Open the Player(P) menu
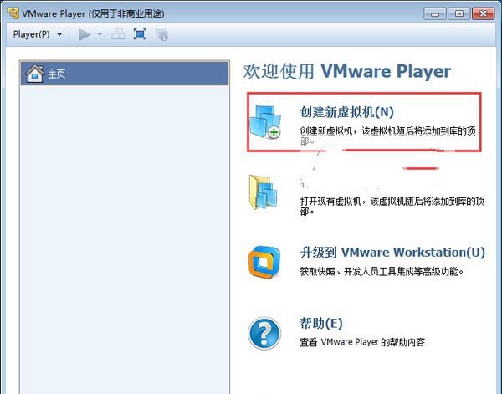Viewport: 502px width, 394px height. tap(31, 34)
